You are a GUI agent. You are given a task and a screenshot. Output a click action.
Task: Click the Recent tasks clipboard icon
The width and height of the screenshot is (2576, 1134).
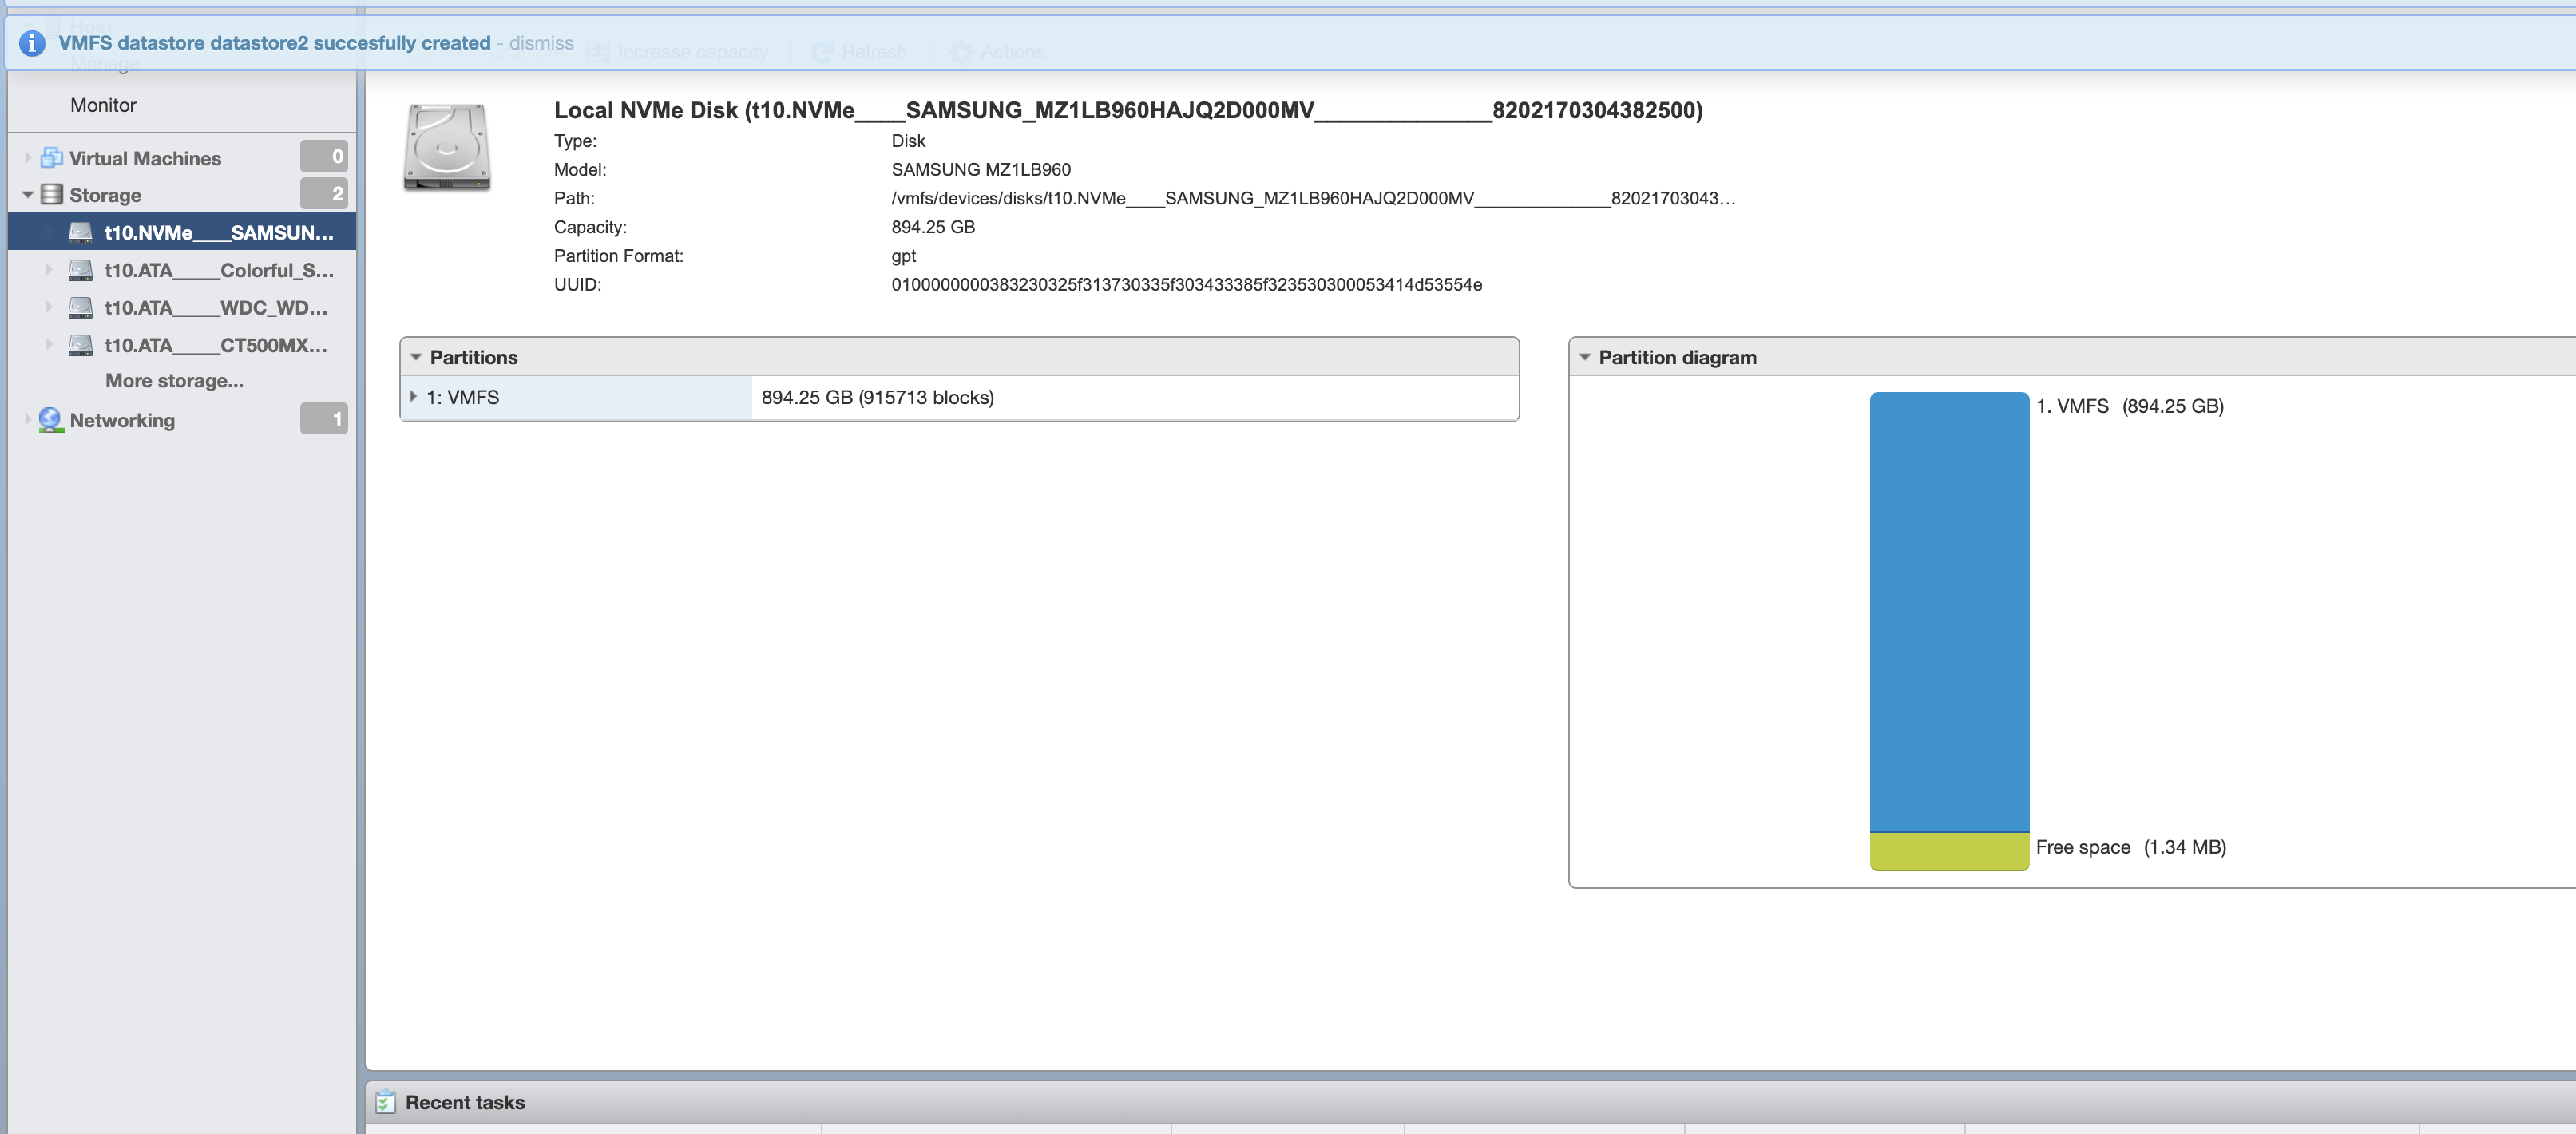click(385, 1102)
